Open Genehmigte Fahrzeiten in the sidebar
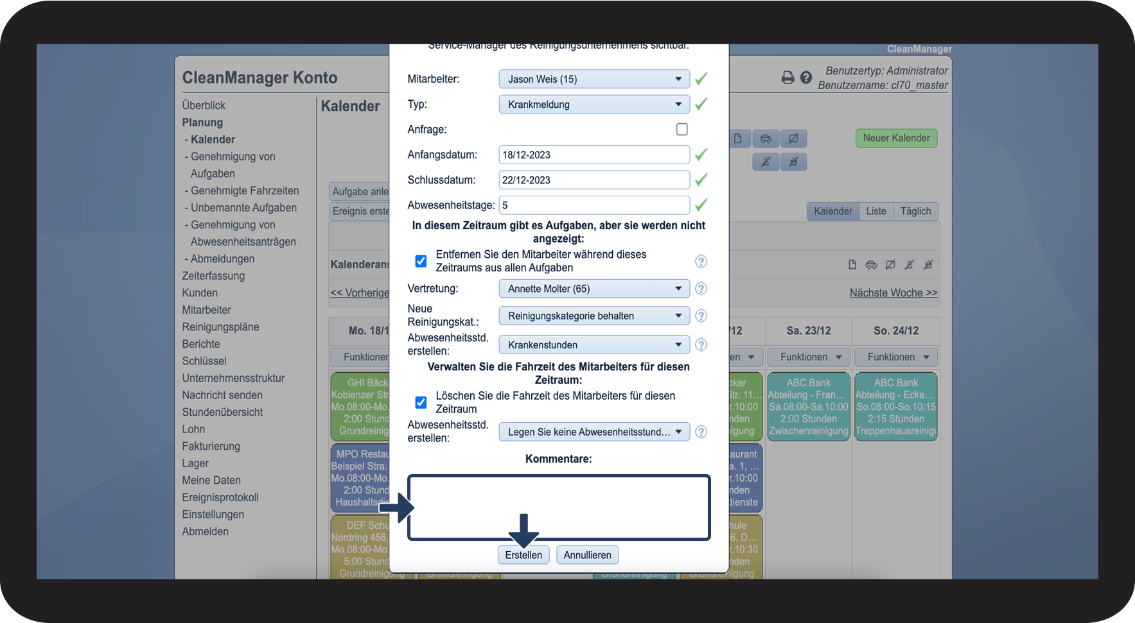 point(245,191)
